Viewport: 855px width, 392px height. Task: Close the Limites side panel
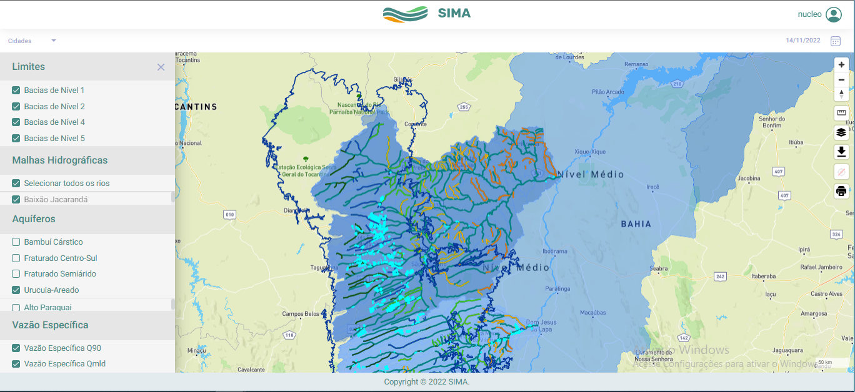click(x=161, y=67)
